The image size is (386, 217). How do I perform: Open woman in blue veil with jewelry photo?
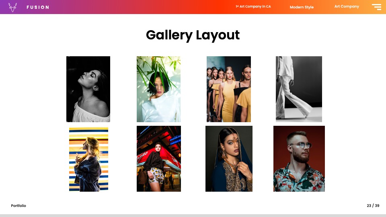[x=229, y=159]
